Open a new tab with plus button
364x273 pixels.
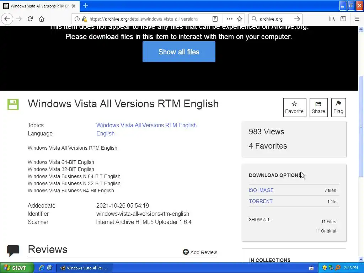[x=86, y=6]
